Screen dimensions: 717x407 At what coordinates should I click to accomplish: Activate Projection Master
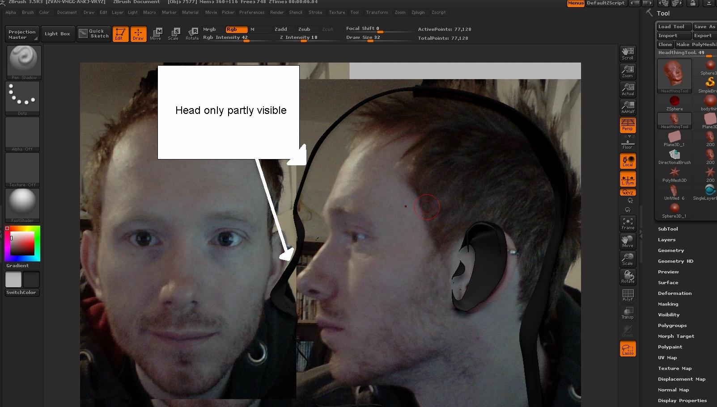tap(21, 34)
